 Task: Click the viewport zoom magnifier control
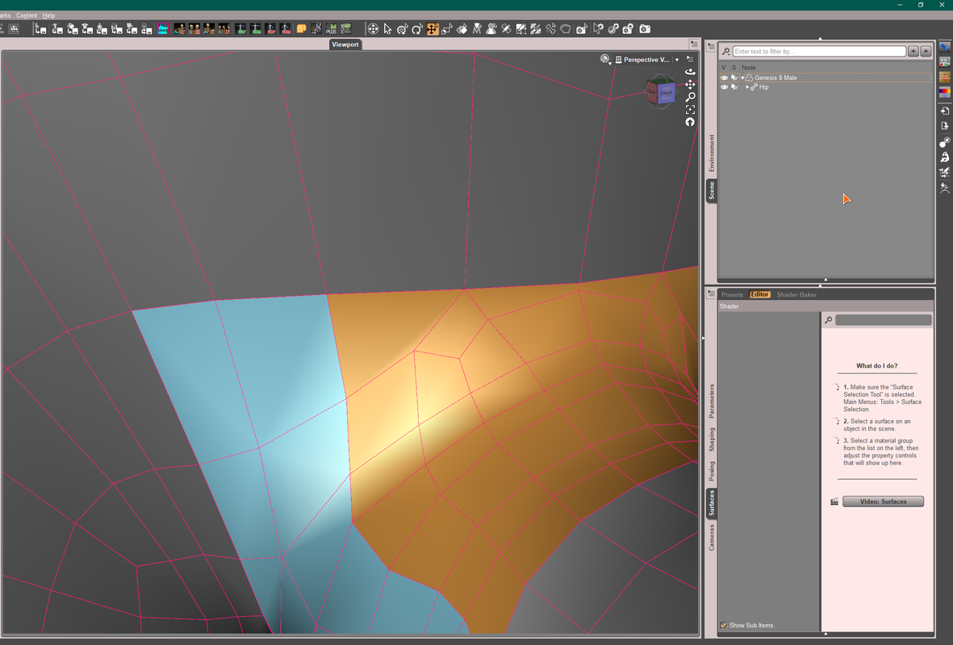coord(690,98)
